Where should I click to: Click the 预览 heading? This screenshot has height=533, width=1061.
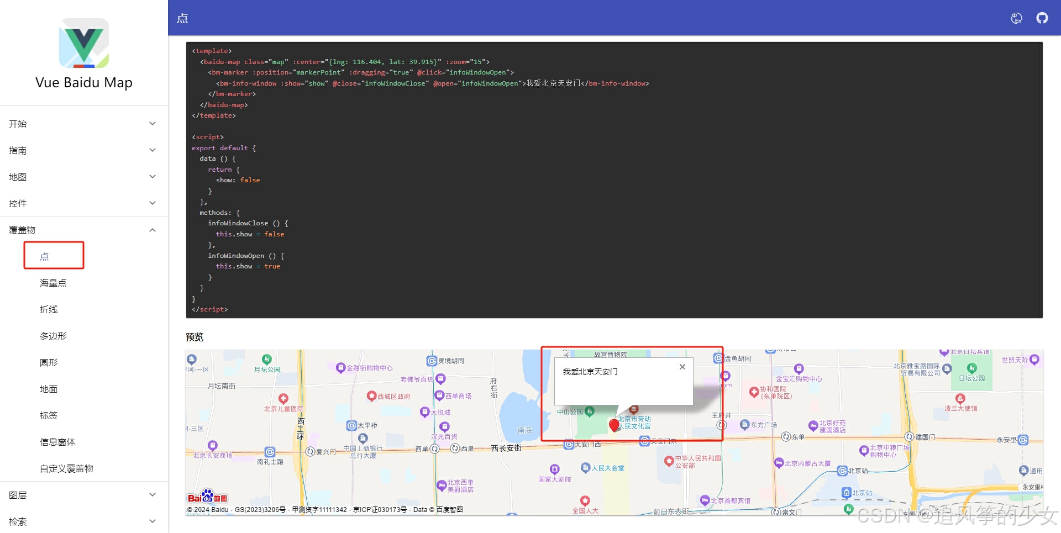(195, 337)
